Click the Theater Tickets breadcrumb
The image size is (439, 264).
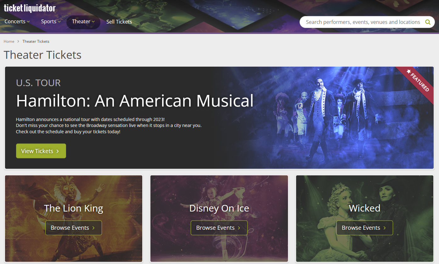pos(36,41)
